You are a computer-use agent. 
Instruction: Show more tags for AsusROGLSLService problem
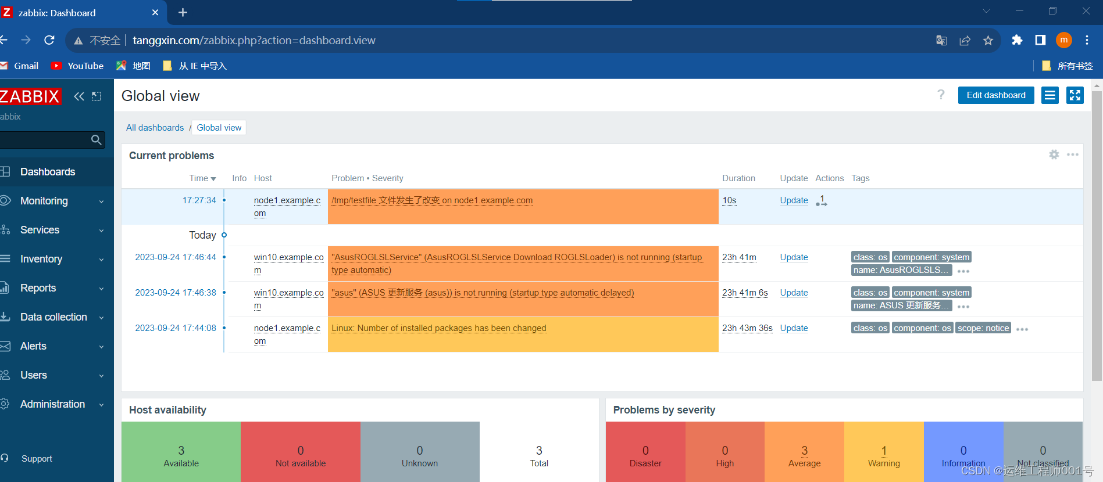pos(963,271)
